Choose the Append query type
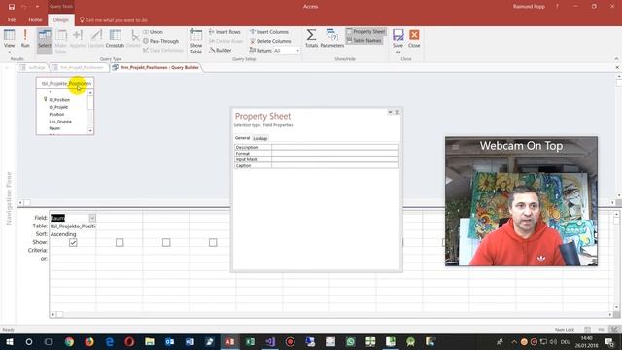 pyautogui.click(x=78, y=39)
